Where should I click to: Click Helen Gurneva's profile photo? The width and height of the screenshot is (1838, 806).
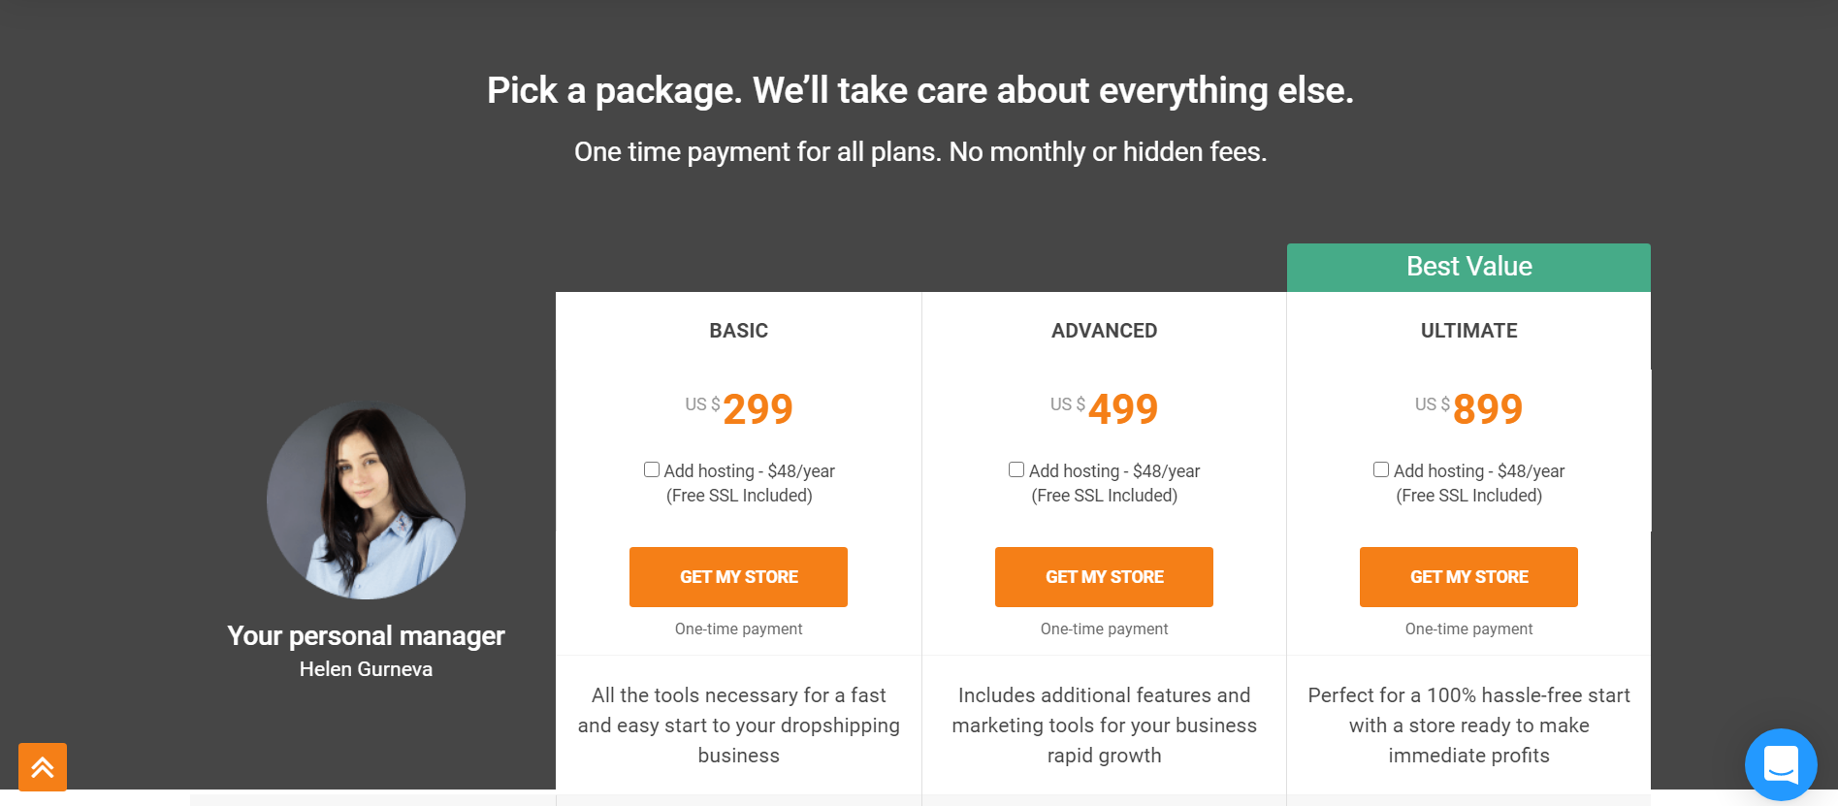(366, 500)
